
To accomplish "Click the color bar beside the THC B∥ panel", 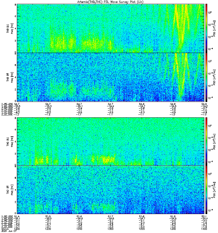I will [x=206, y=190].
